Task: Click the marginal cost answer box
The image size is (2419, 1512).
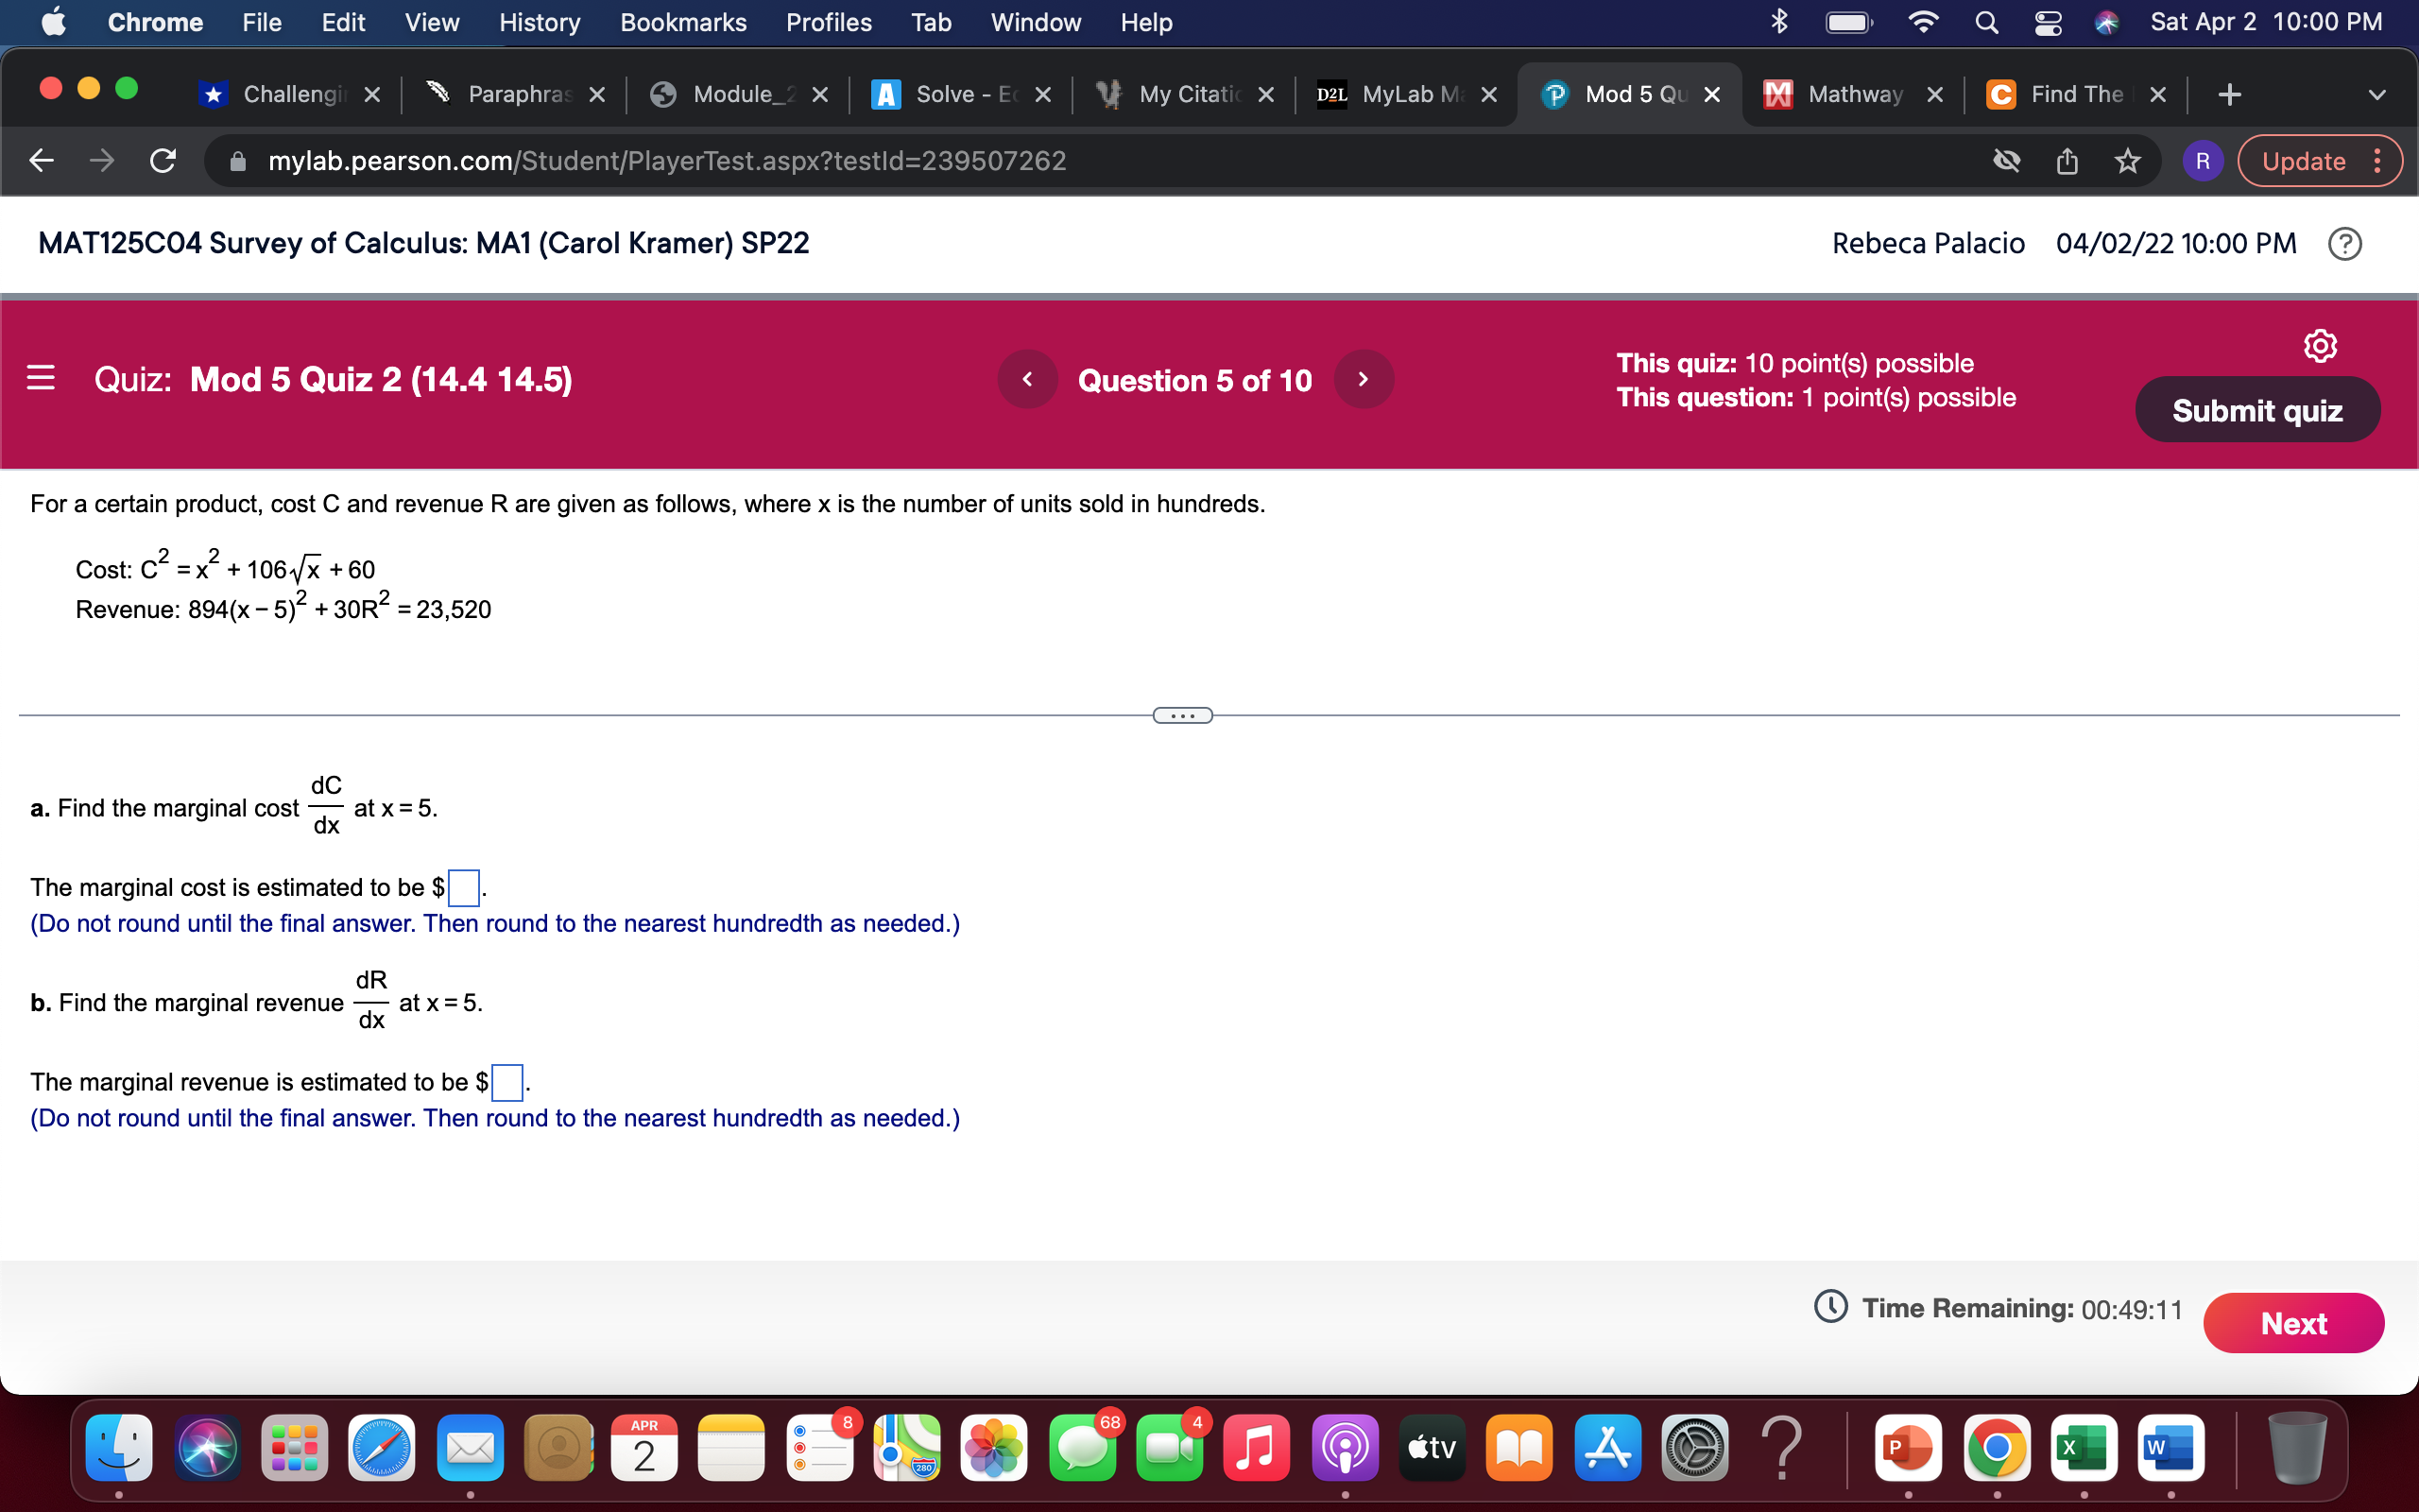Action: (x=463, y=886)
